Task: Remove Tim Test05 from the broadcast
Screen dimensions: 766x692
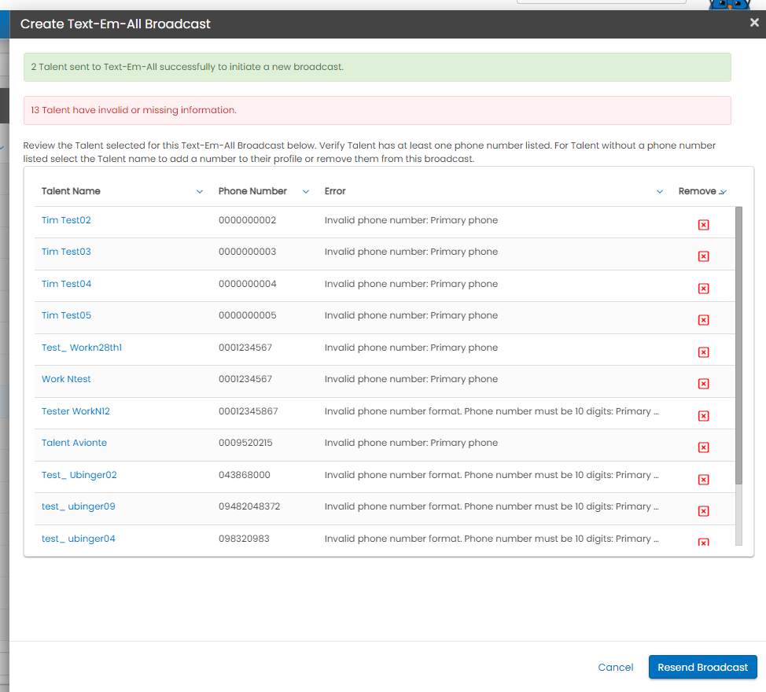Action: [x=703, y=320]
